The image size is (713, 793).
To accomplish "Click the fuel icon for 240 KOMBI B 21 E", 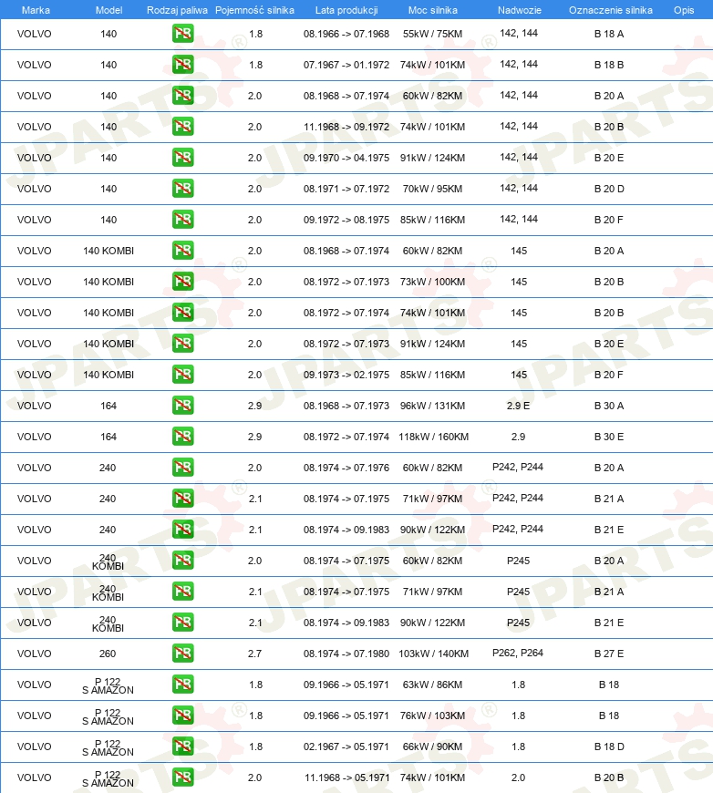I will pos(182,623).
